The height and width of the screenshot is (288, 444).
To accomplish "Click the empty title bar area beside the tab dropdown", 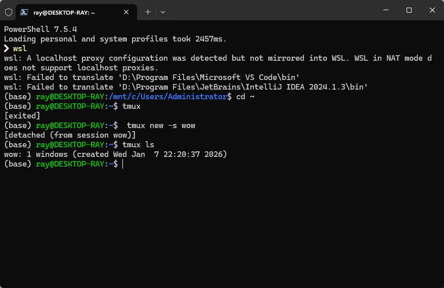I will 268,11.
